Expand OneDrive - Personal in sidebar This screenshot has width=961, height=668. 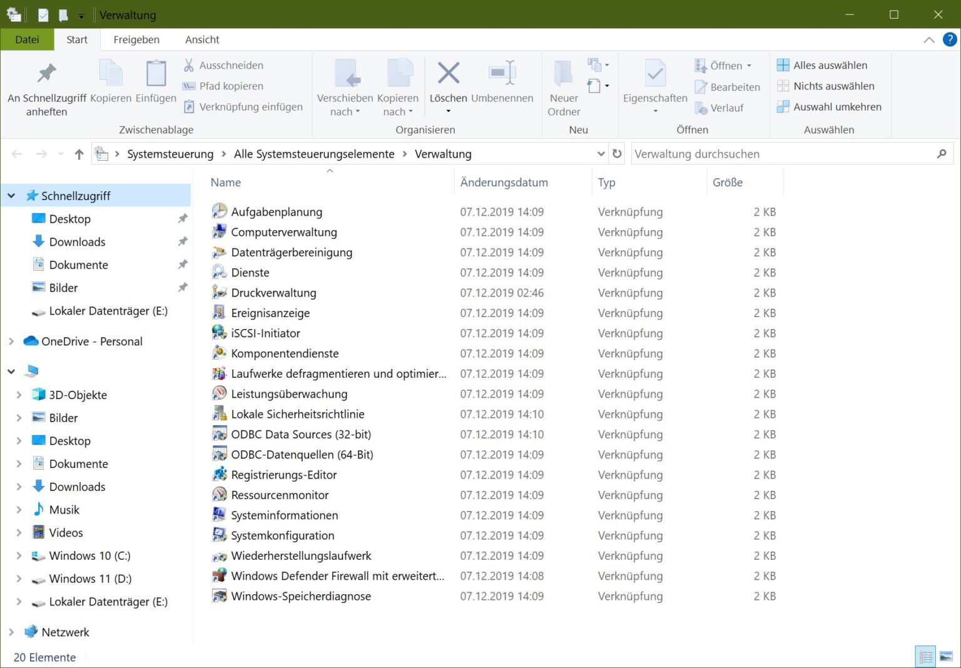pyautogui.click(x=11, y=342)
